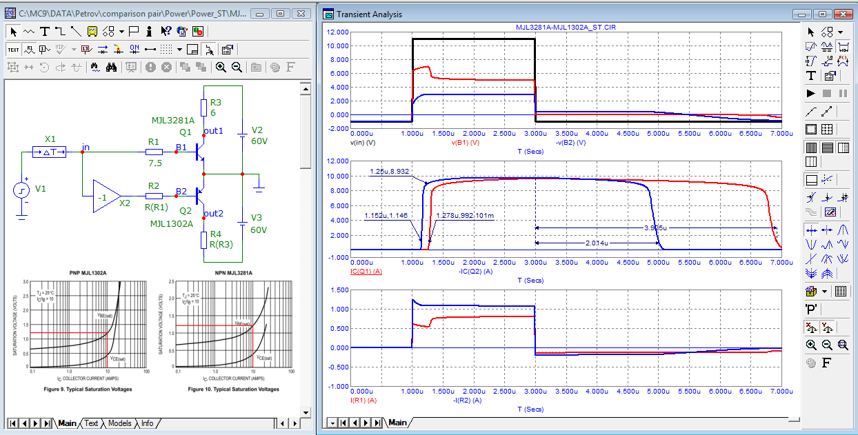The width and height of the screenshot is (858, 435).
Task: Click the zoom in magnifier in schematic toolbar
Action: 221,67
